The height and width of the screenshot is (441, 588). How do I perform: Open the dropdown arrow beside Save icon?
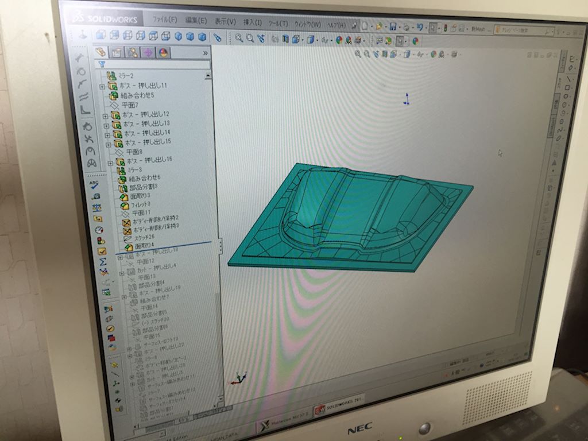click(399, 28)
